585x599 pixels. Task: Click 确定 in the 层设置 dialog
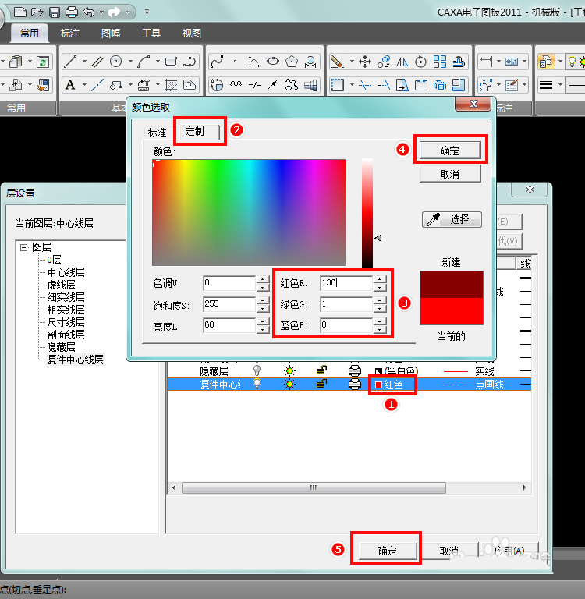[x=387, y=551]
